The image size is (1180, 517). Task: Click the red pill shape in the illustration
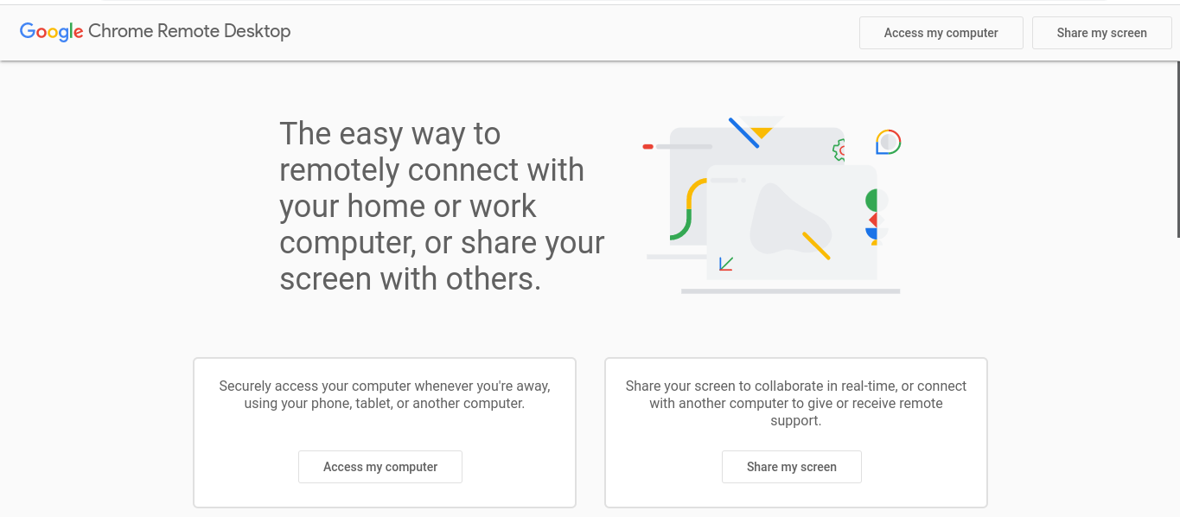point(647,147)
